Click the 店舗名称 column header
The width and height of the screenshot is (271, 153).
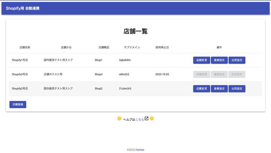[25, 47]
